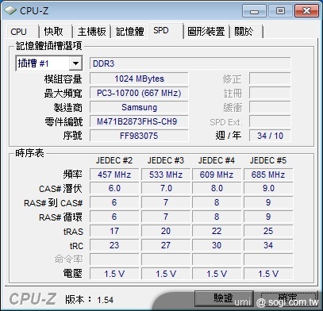Click the 1024 MBytes module size value

tap(139, 79)
